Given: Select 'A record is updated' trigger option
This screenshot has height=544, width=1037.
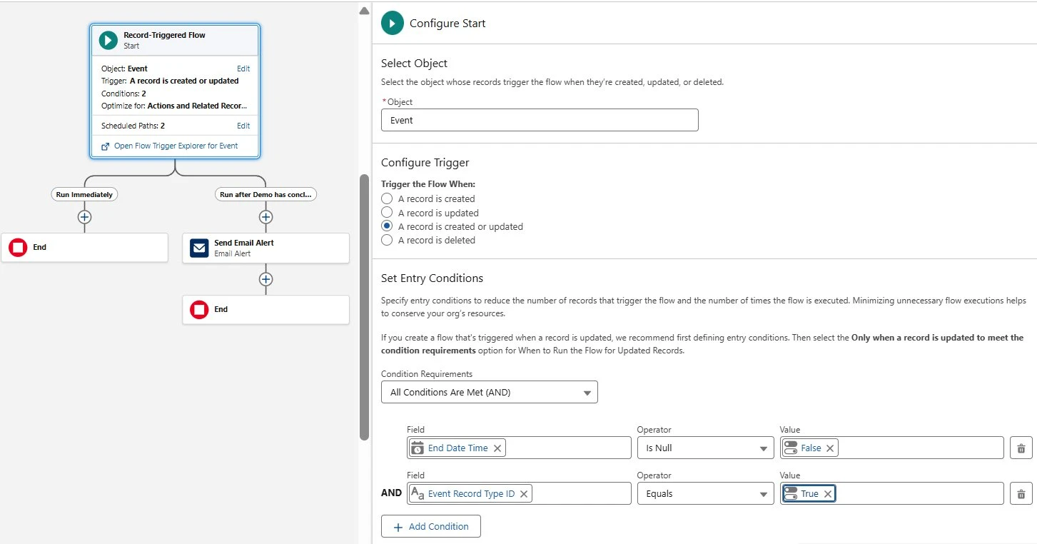Looking at the screenshot, I should [x=387, y=213].
